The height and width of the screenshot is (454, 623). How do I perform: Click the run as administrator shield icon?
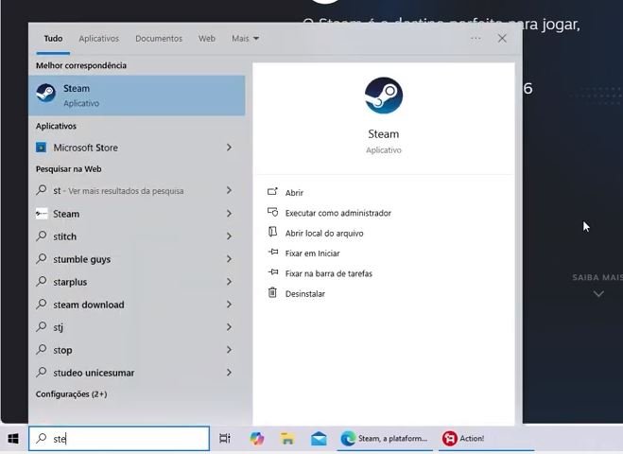[x=272, y=212]
